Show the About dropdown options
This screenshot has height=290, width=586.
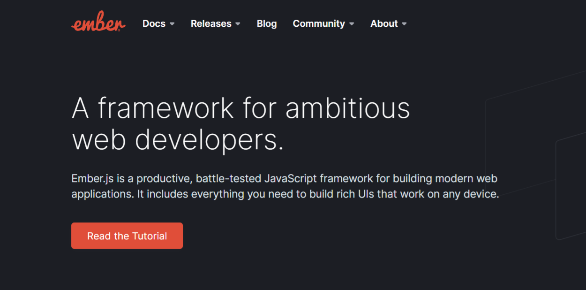tap(384, 23)
